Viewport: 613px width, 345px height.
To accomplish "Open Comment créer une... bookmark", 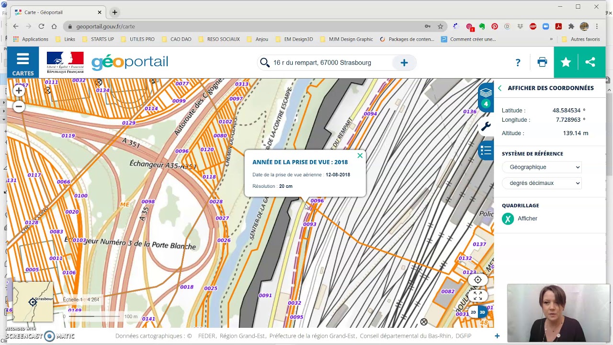I will [x=468, y=39].
